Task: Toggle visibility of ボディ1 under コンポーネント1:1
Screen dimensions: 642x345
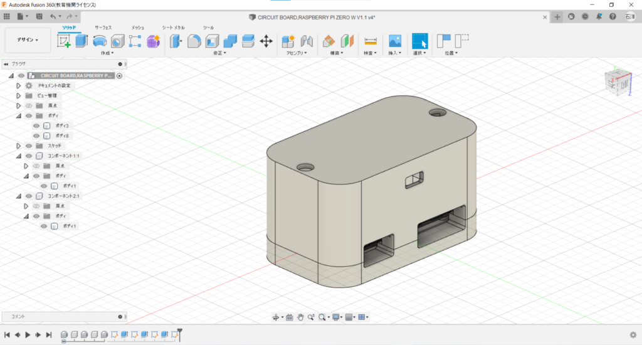Action: click(43, 186)
